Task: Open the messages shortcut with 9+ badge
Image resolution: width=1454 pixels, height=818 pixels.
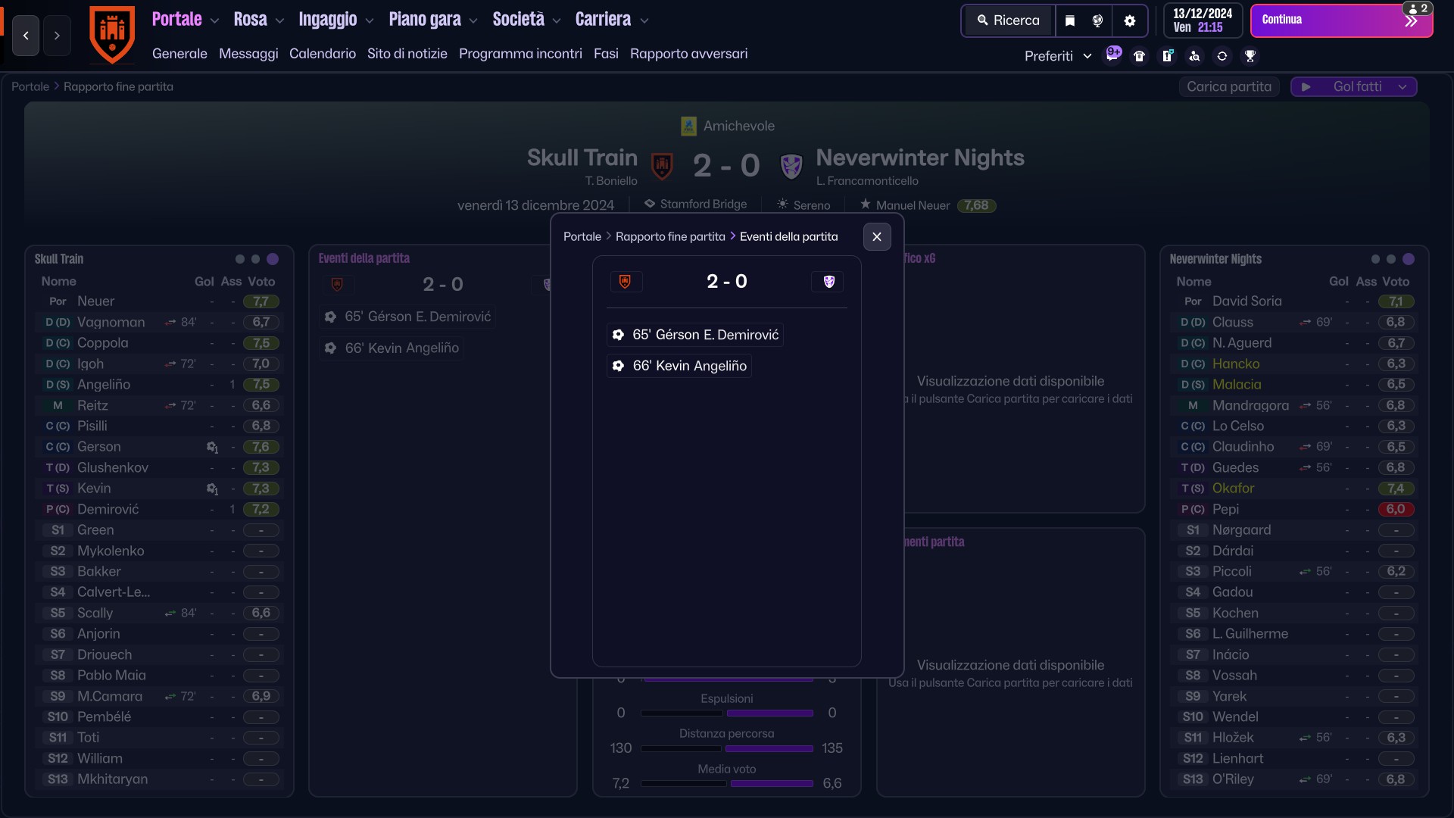Action: (x=1112, y=55)
